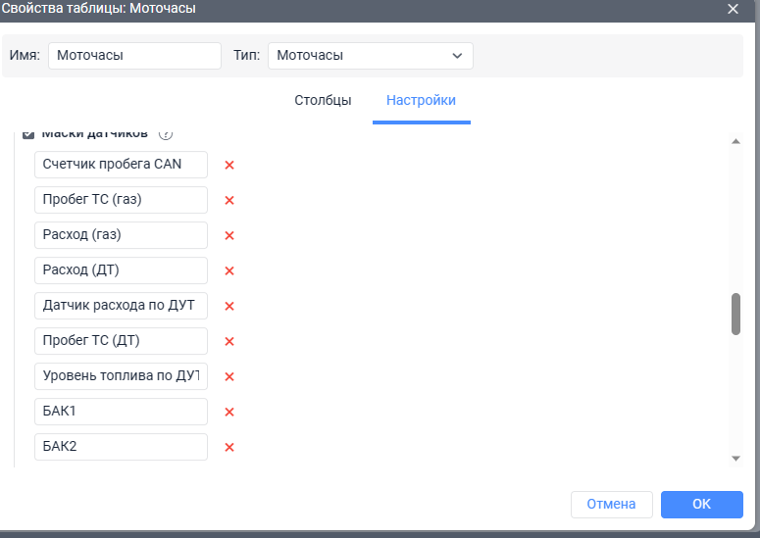Image resolution: width=760 pixels, height=538 pixels.
Task: Remove the "Уровень топлива по ДУТ" mask
Action: pos(229,376)
